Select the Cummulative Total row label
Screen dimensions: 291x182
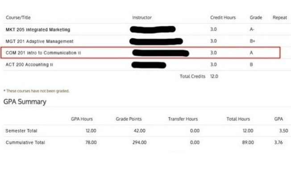pyautogui.click(x=25, y=142)
